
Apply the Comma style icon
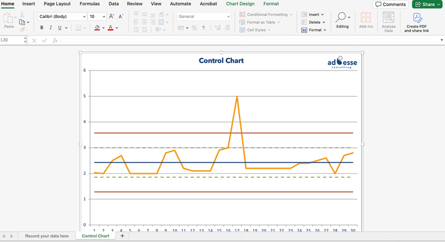204,28
